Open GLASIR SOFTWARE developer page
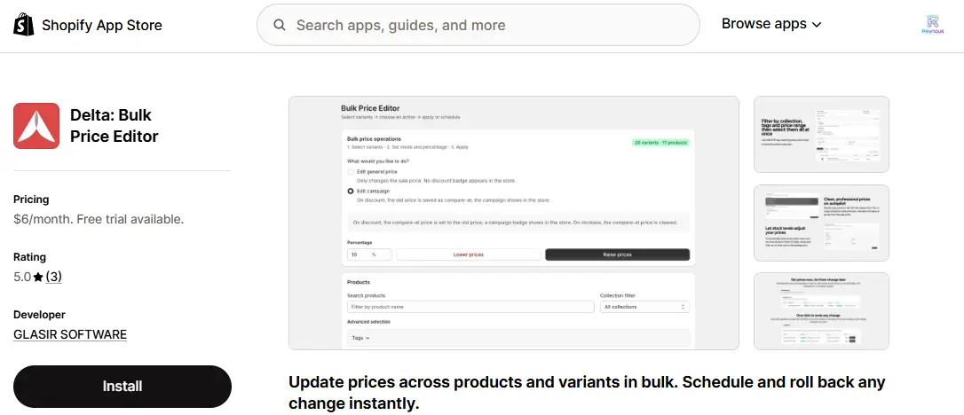The height and width of the screenshot is (415, 964). (70, 334)
